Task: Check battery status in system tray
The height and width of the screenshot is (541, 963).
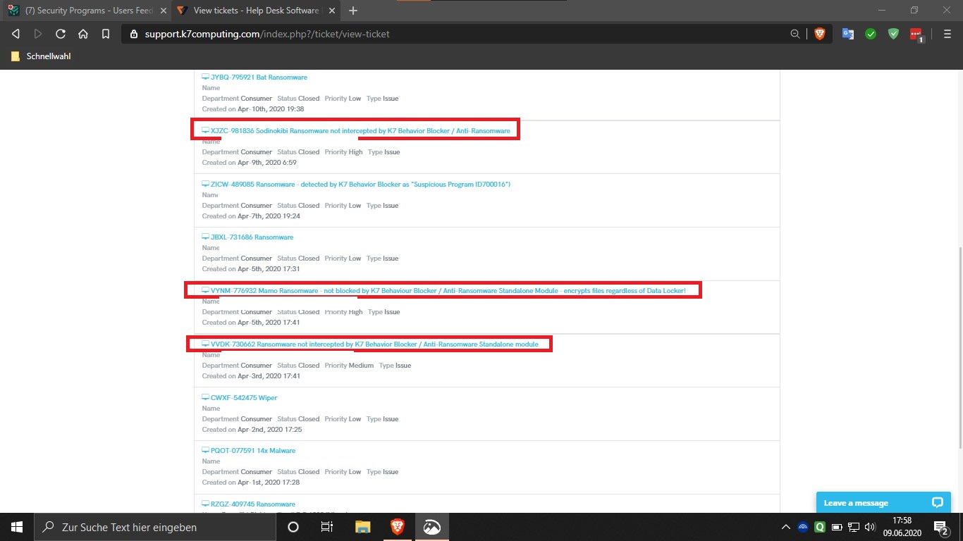Action: pyautogui.click(x=838, y=527)
